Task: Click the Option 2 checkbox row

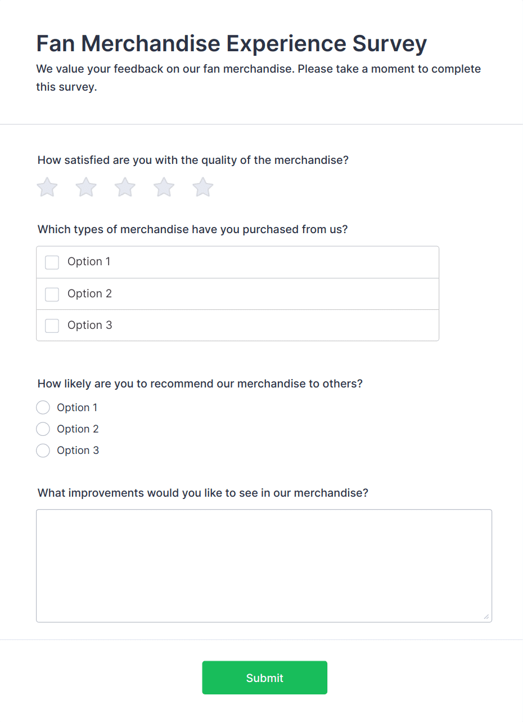Action: (x=89, y=293)
